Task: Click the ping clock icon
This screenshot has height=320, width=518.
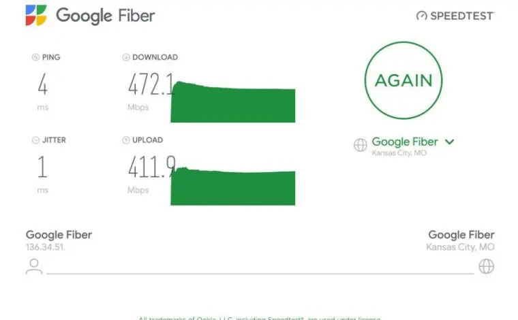Action: pyautogui.click(x=35, y=57)
